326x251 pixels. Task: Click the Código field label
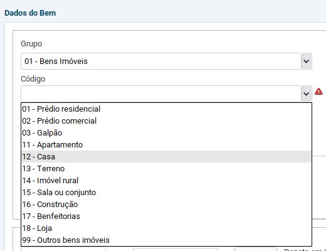[x=33, y=79]
